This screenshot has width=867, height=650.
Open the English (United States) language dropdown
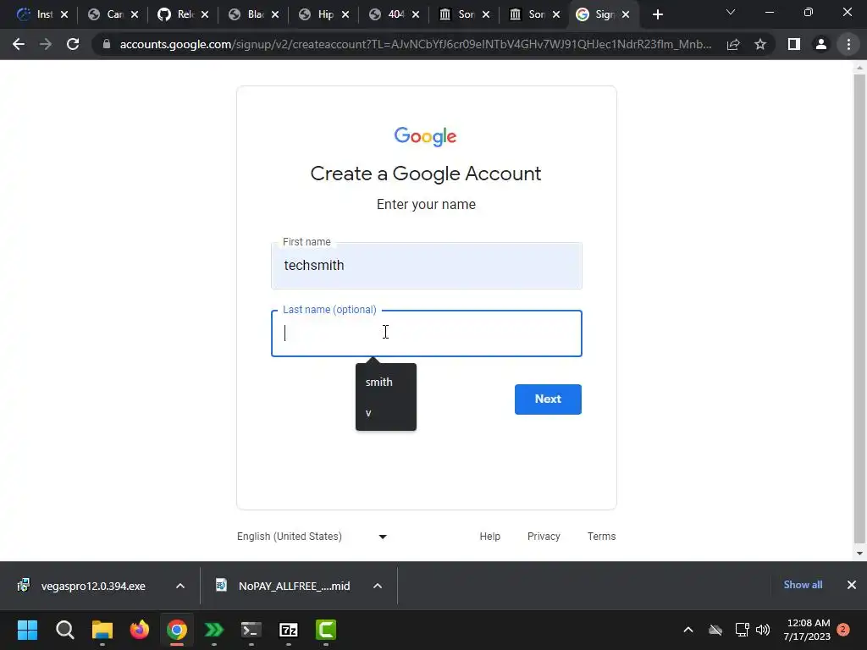click(312, 536)
